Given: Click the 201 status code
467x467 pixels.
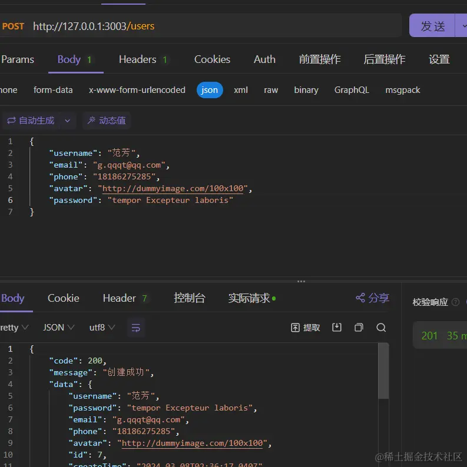Looking at the screenshot, I should (x=429, y=336).
